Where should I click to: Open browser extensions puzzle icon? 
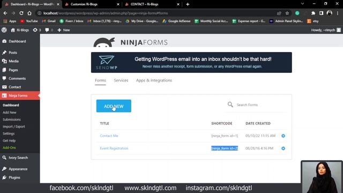313,13
